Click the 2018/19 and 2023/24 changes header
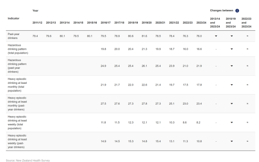The image size is (259, 162). [x=231, y=22]
